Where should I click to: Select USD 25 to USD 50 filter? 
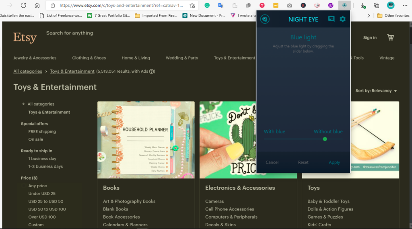46,201
